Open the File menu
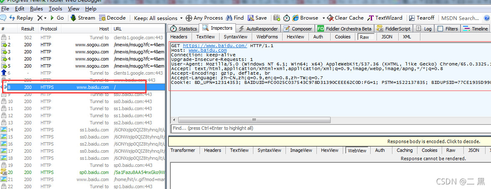491x189 pixels. (5, 9)
